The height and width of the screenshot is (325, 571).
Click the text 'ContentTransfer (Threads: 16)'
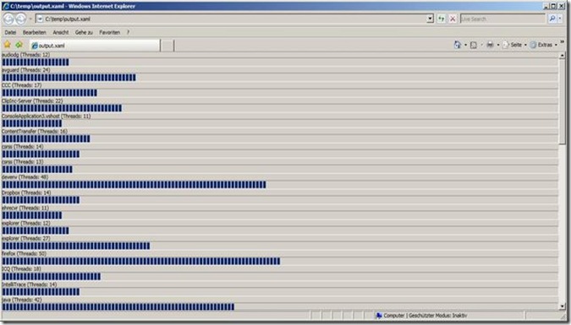pyautogui.click(x=34, y=131)
